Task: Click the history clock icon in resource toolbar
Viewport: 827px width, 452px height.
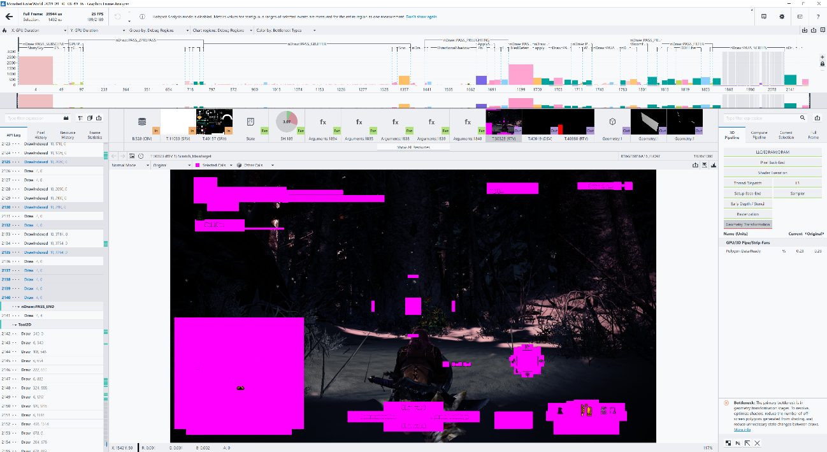Action: [x=140, y=156]
